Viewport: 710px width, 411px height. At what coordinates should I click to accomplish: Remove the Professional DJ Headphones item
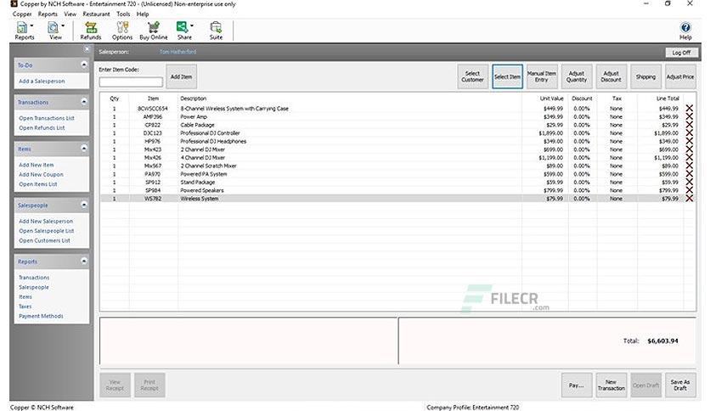[689, 141]
